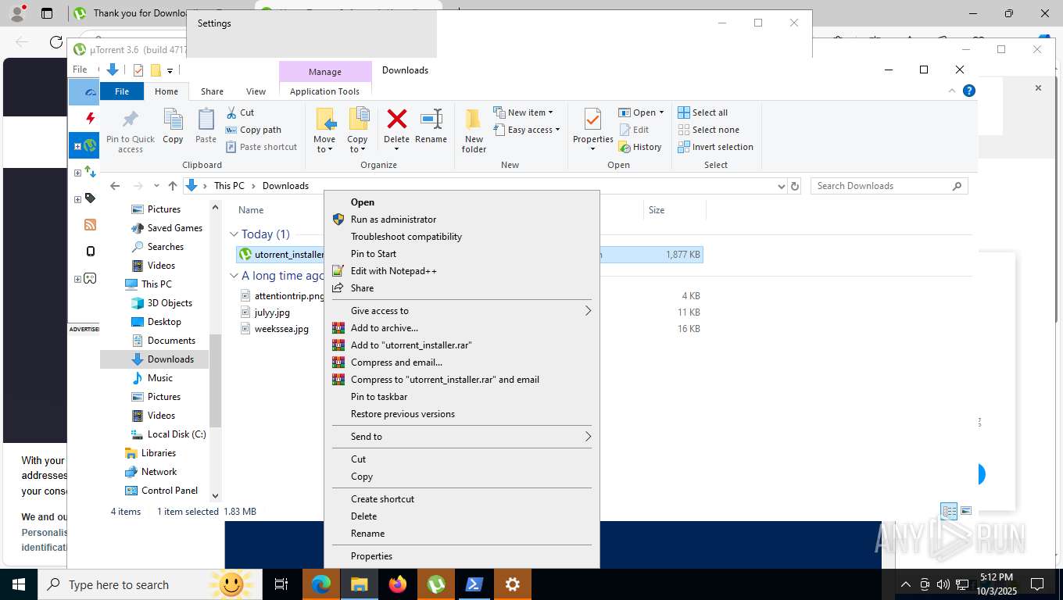Click the Copy ribbon icon
This screenshot has height=600, width=1063.
click(173, 127)
